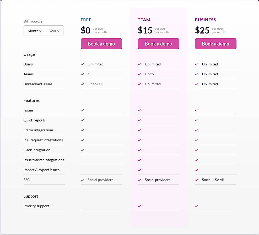Screen dimensions: 259x235
Task: Select the Import & export issues checkmark under BUSINESS
Action: [197, 170]
